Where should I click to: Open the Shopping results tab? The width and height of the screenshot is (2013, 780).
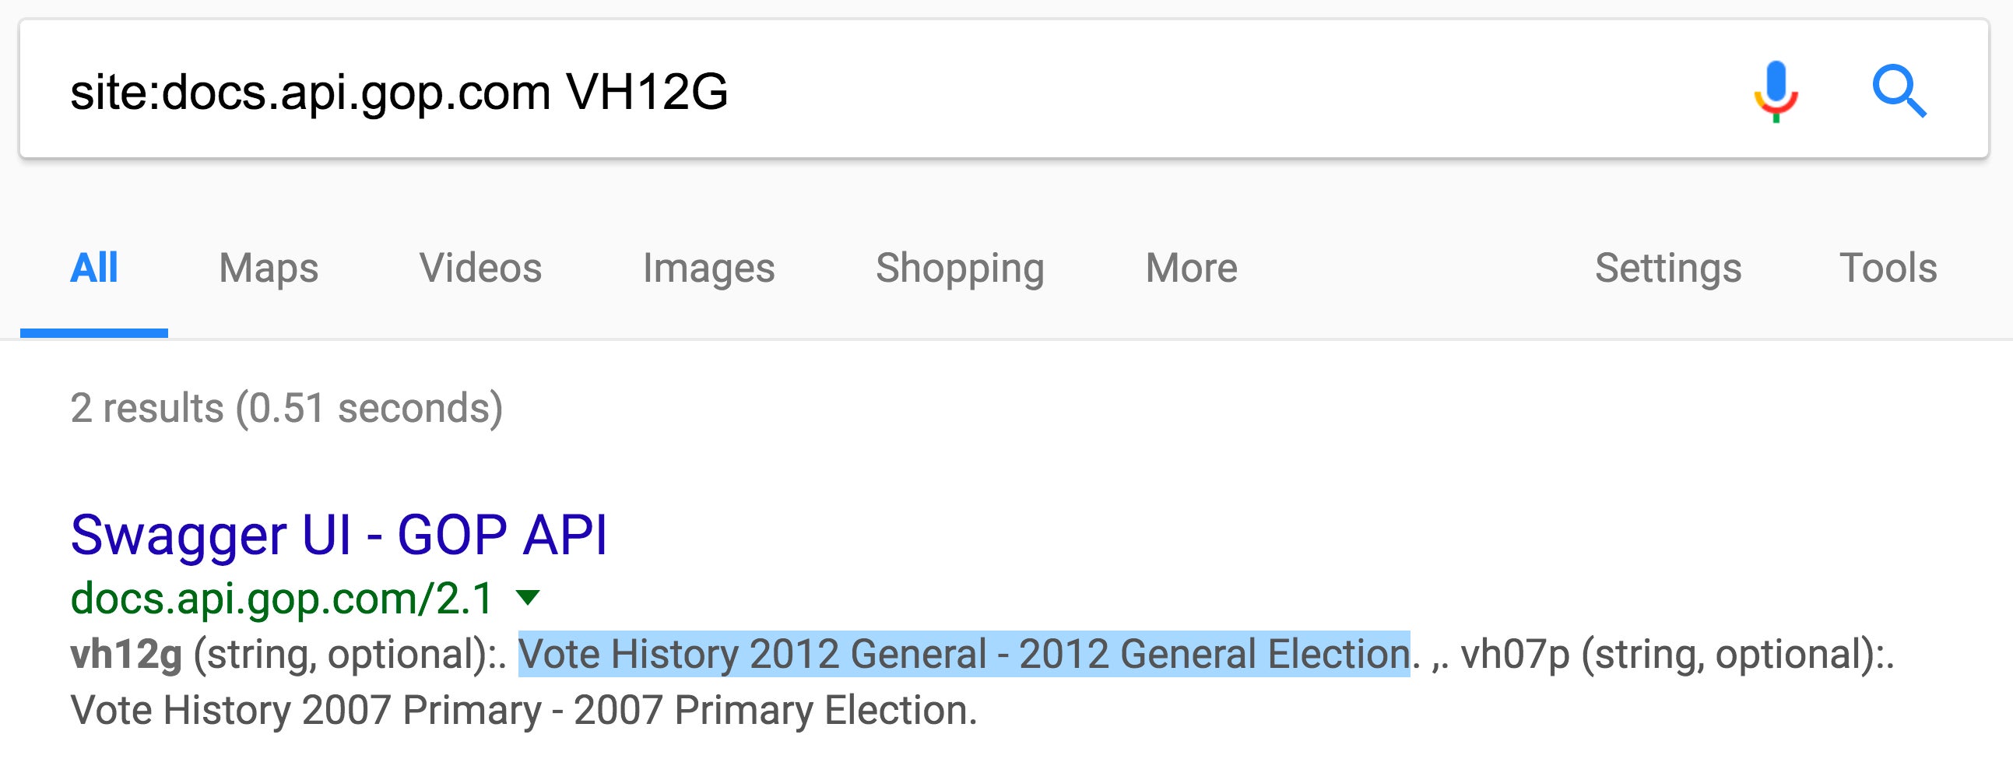coord(960,269)
